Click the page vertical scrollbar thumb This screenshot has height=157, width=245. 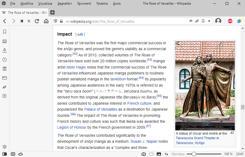click(x=243, y=107)
